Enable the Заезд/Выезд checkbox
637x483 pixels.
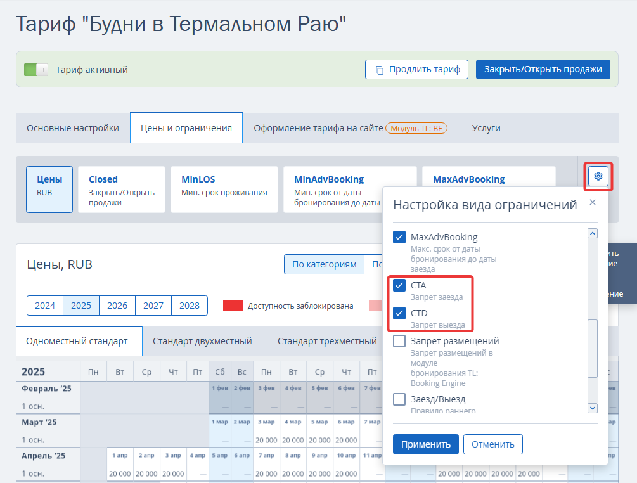(x=399, y=399)
